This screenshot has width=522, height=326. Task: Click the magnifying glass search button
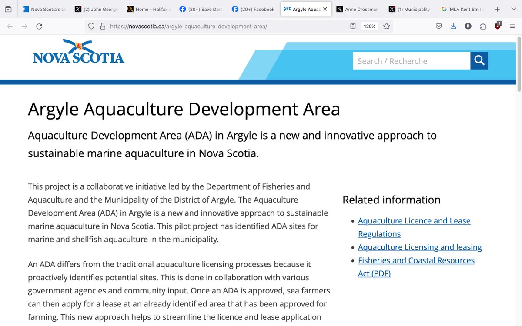pos(479,61)
